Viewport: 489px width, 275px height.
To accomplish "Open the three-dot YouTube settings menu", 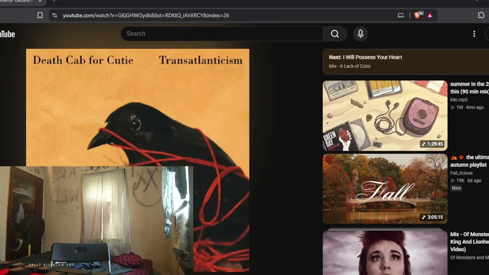I will (474, 34).
